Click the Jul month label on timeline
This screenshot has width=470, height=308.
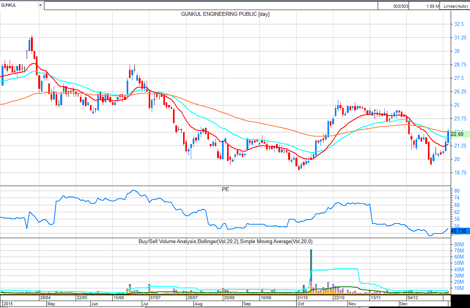tap(146, 304)
